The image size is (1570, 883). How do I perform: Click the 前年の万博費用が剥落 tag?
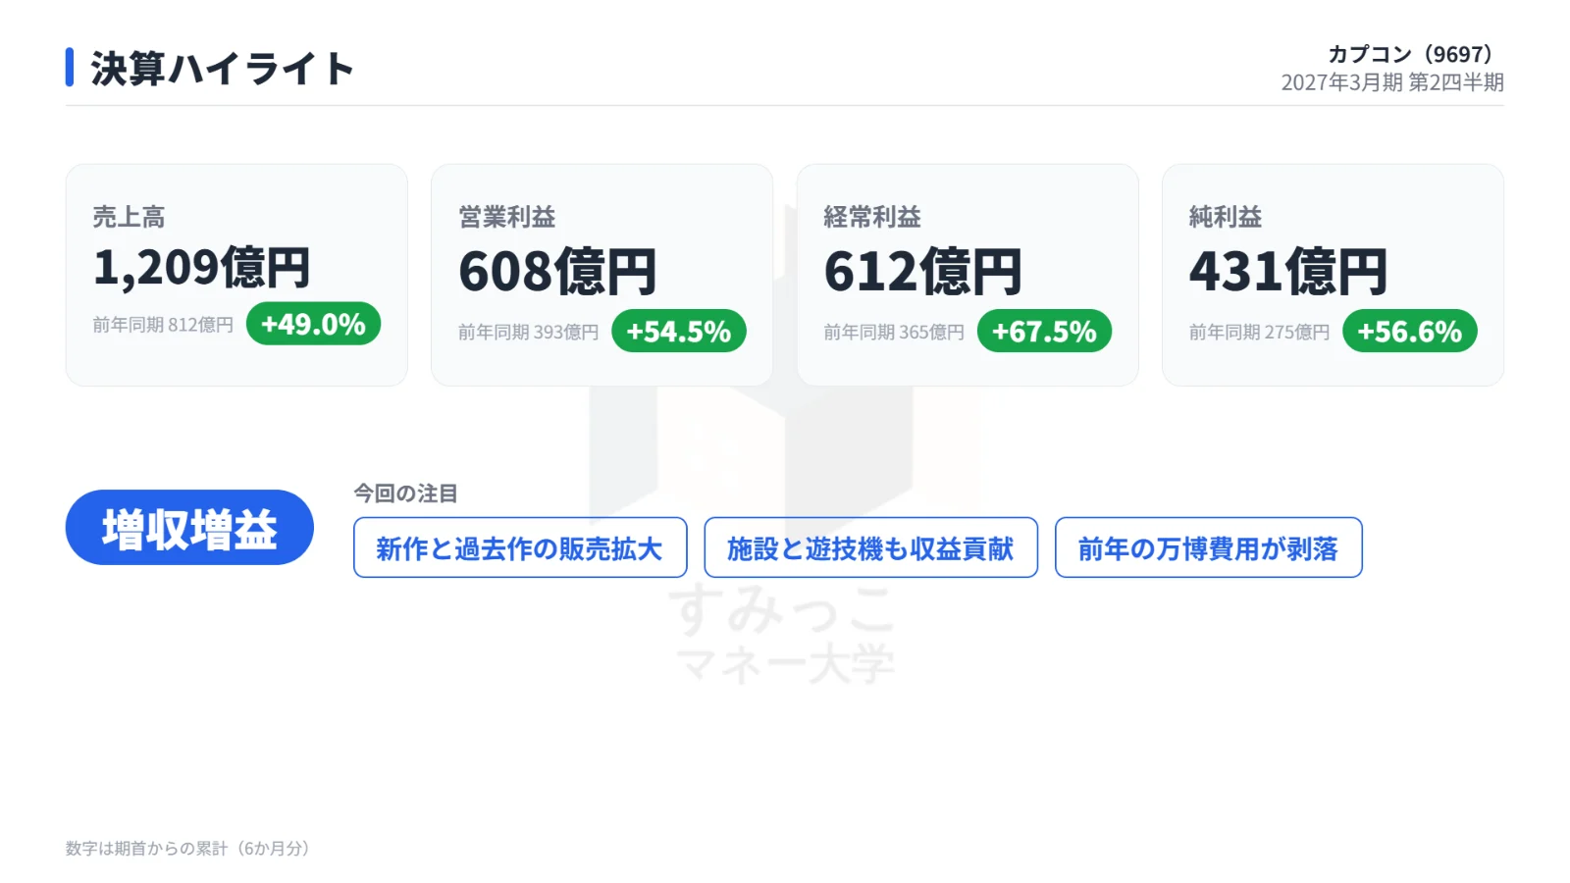point(1208,547)
